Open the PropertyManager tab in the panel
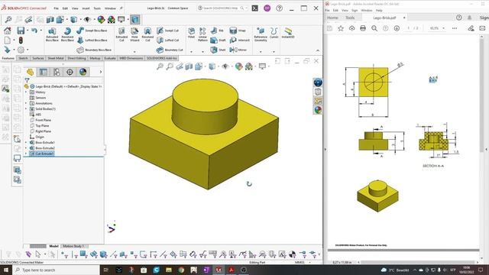Screen dimensions: 489x275 (x=44, y=72)
